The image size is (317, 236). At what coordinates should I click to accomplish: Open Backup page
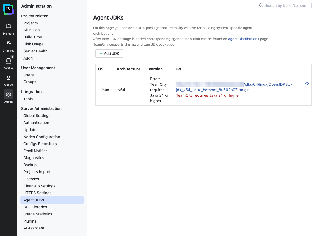[30, 165]
